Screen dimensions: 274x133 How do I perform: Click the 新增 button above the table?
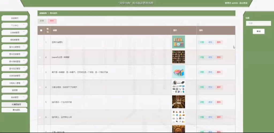click(42, 21)
